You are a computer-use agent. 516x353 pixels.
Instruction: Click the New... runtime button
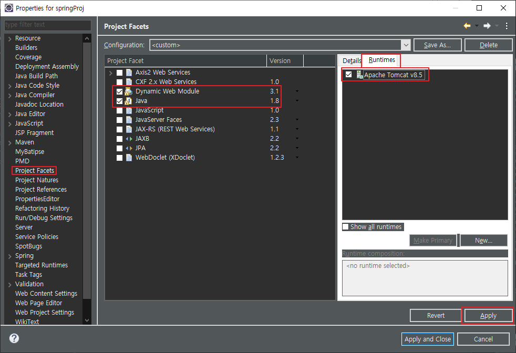pyautogui.click(x=483, y=241)
